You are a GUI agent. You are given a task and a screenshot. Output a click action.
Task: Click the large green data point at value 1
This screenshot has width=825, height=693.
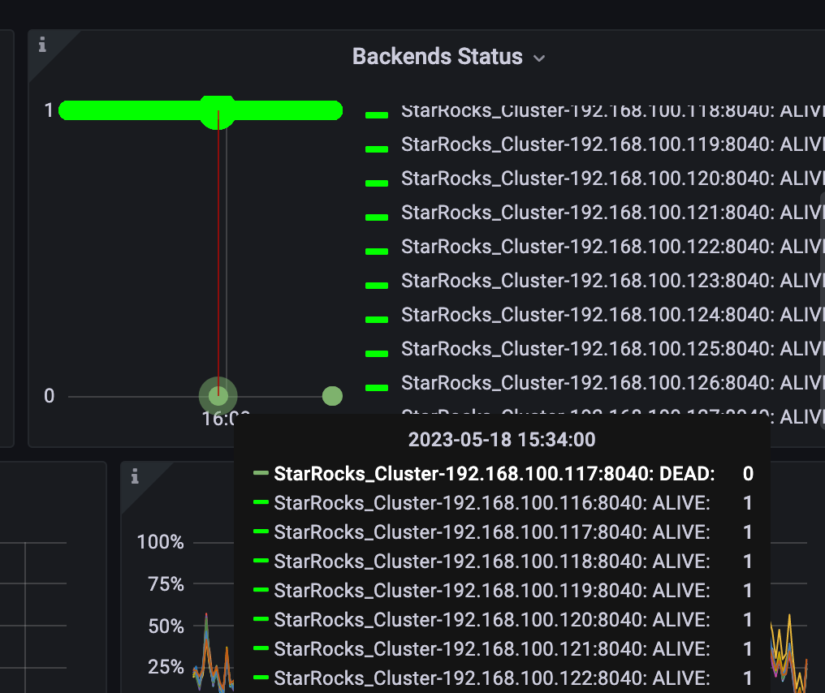click(218, 112)
